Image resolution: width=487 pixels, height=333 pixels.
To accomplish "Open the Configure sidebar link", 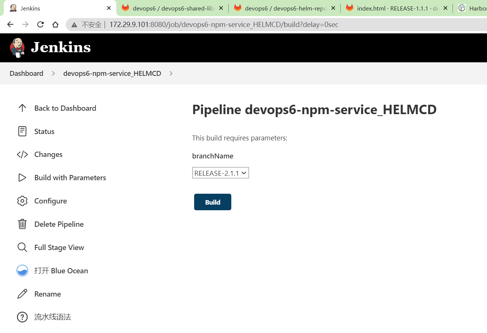I will (51, 201).
